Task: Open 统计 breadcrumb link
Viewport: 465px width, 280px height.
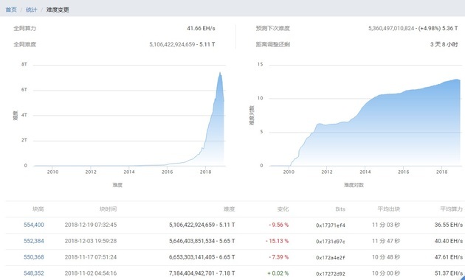Action: [32, 10]
